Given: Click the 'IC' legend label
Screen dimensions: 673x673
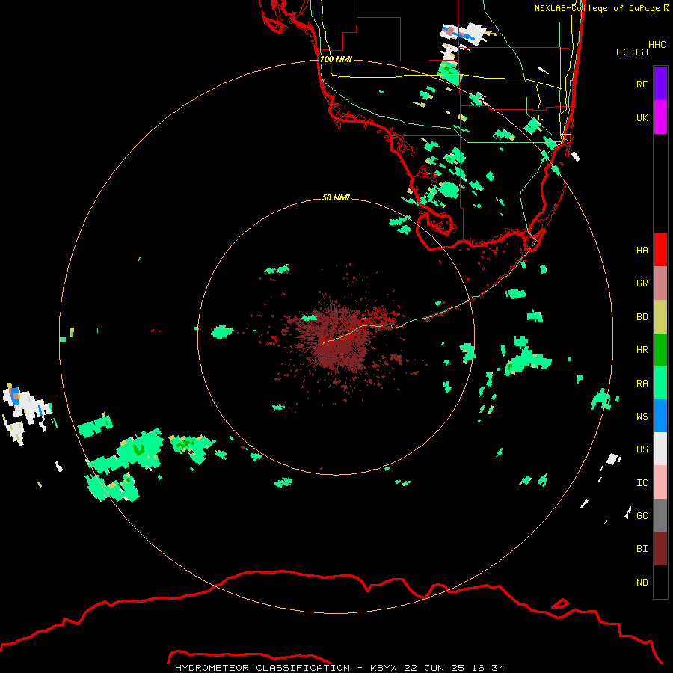Looking at the screenshot, I should (x=642, y=483).
